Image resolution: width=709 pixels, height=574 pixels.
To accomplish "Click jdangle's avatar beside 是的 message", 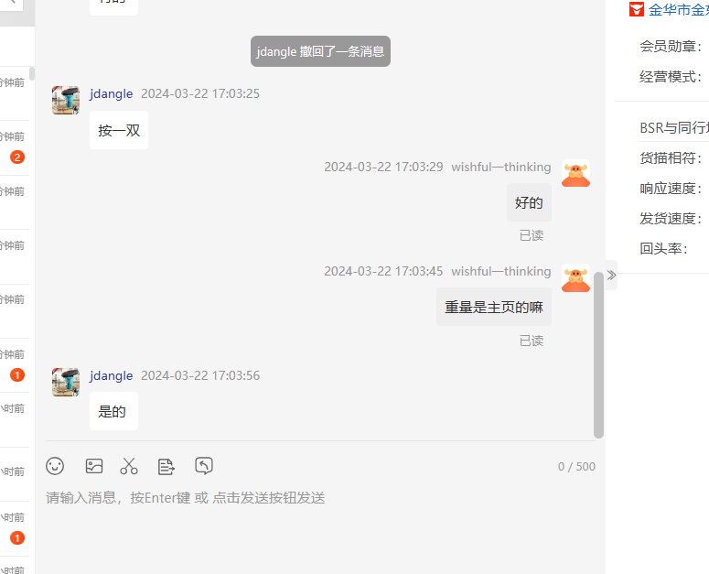I will tap(66, 382).
